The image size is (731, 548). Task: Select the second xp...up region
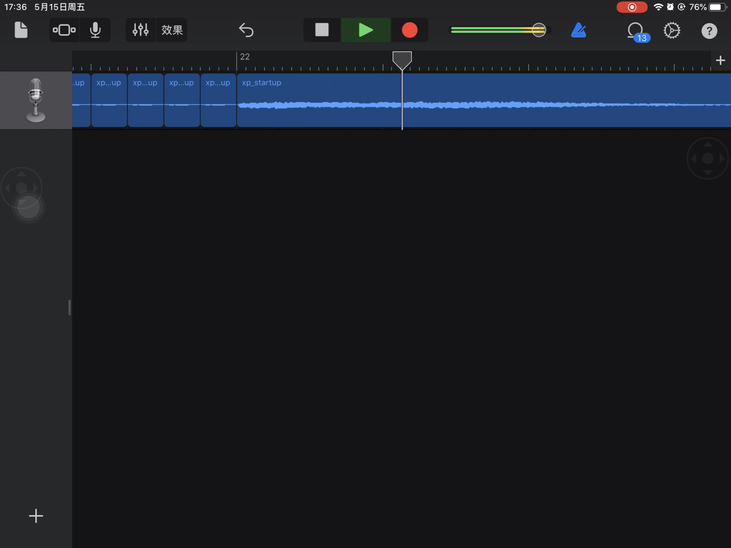145,100
